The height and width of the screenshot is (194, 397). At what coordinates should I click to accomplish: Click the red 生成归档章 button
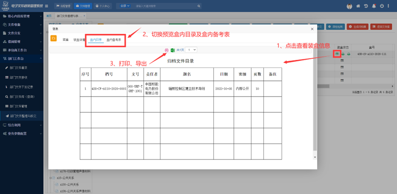click(x=357, y=27)
